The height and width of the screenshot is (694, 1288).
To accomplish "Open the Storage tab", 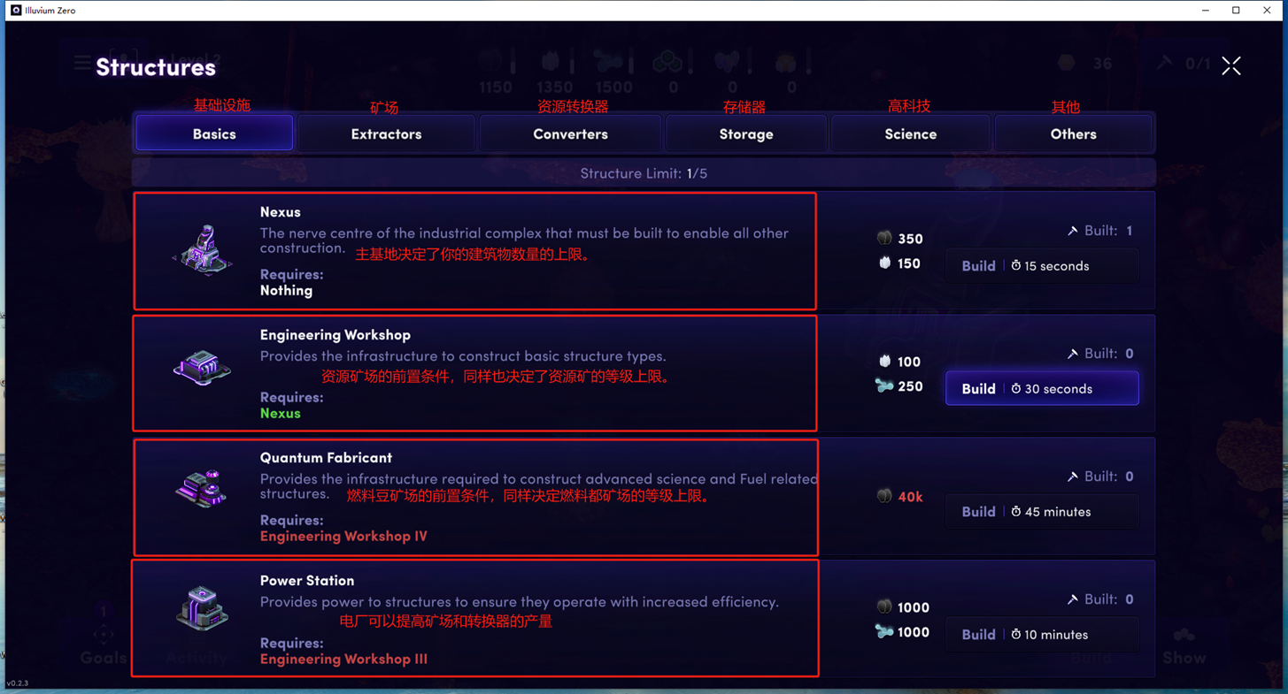I will point(746,133).
